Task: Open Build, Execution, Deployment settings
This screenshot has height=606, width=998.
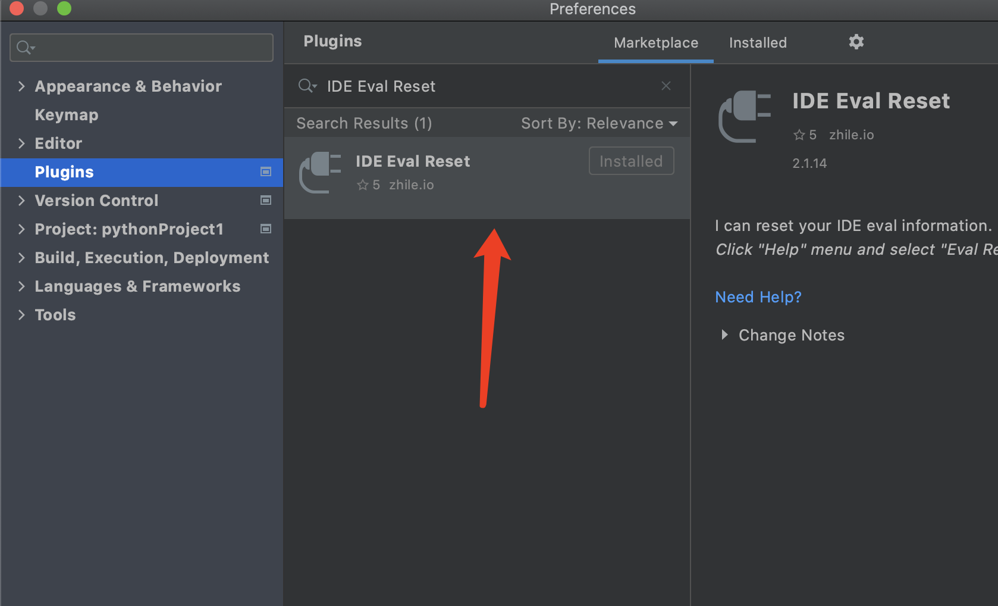Action: coord(152,258)
